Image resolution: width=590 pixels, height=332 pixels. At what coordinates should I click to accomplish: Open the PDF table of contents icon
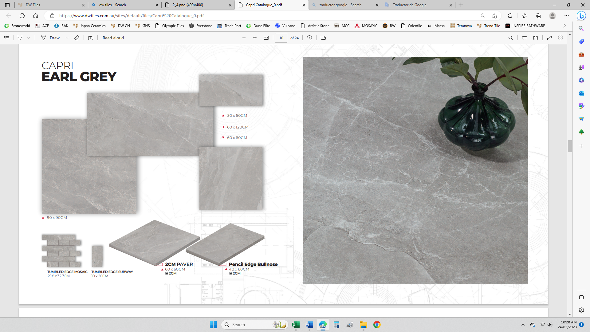click(7, 38)
